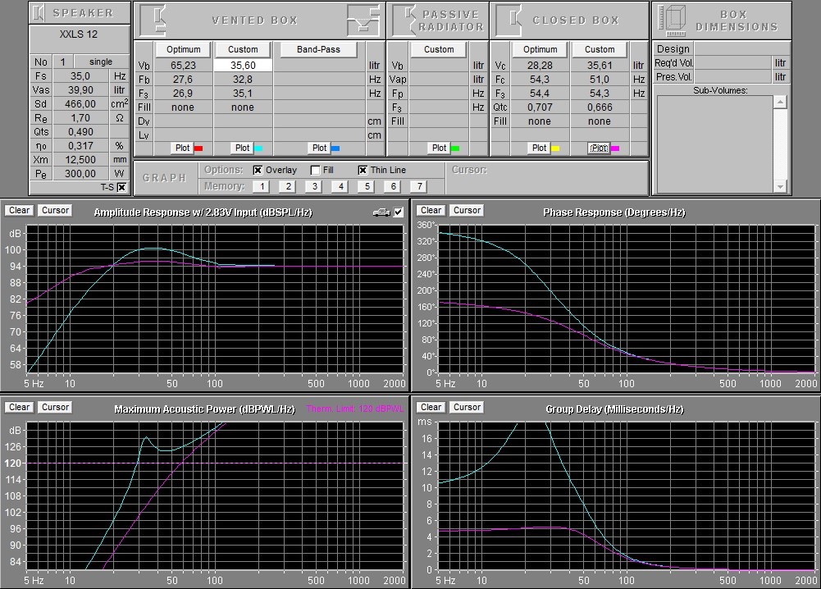Click red Plot swatch for vented optimum
The width and height of the screenshot is (821, 589).
point(198,148)
